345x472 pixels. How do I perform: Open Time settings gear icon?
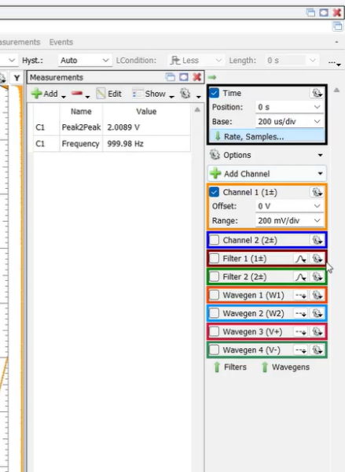click(317, 93)
